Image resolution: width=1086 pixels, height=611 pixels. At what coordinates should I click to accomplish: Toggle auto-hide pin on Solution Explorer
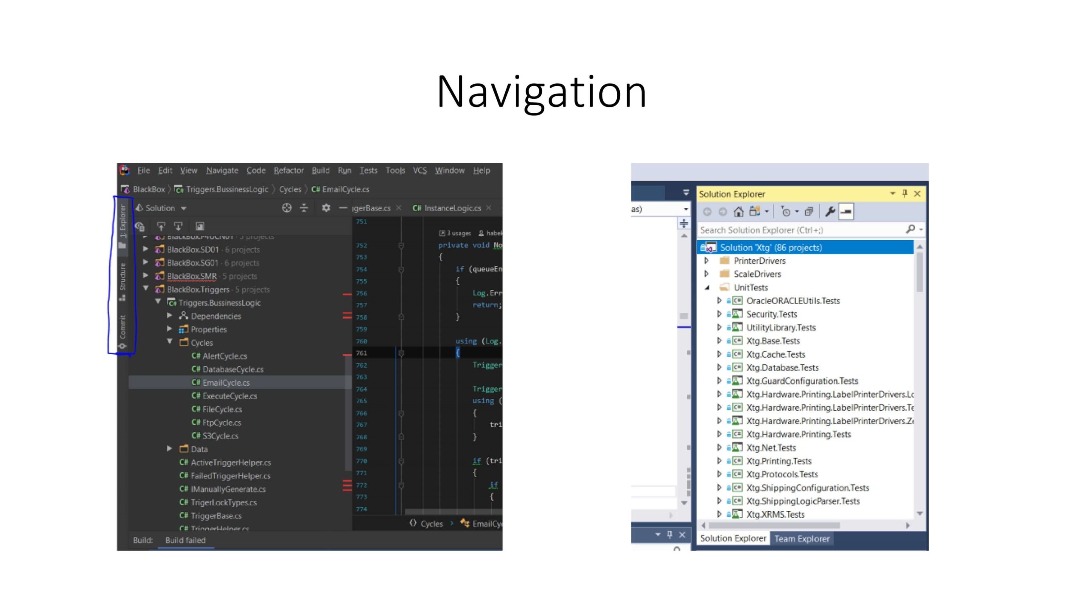click(x=904, y=193)
